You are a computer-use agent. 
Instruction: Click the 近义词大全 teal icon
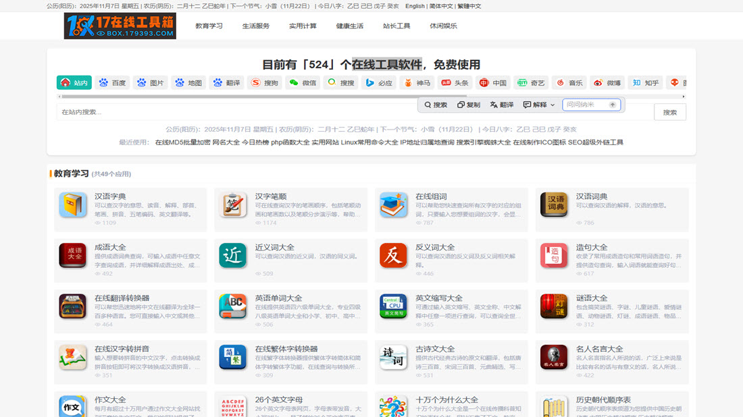point(233,256)
